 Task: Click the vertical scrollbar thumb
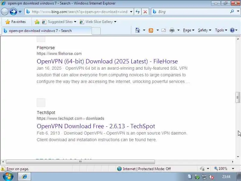pyautogui.click(x=238, y=97)
